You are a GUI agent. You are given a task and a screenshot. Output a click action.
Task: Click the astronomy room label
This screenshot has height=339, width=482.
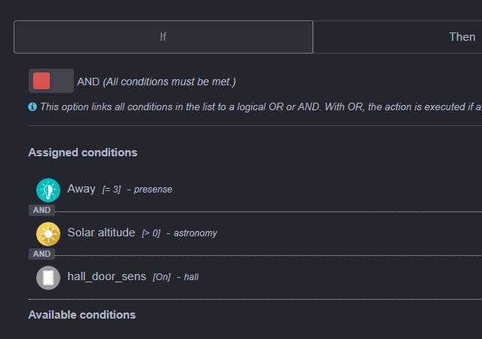click(x=195, y=233)
